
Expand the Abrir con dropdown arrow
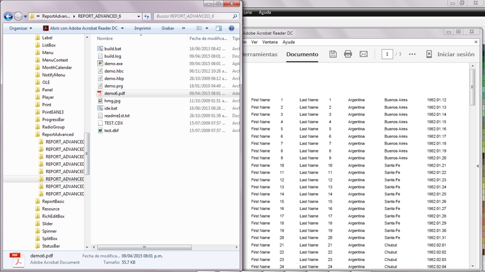tap(123, 28)
